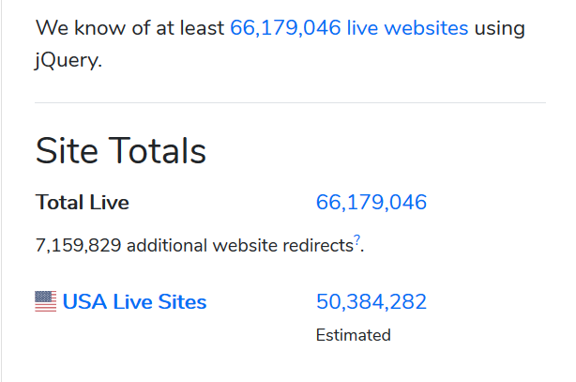Click the word "USA" in USA Live Sites
The height and width of the screenshot is (382, 576).
click(x=83, y=302)
